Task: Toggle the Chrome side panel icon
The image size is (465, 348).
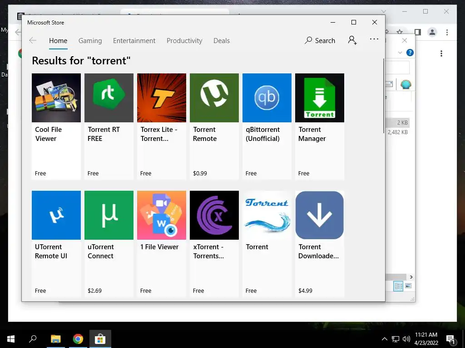Action: [x=418, y=32]
